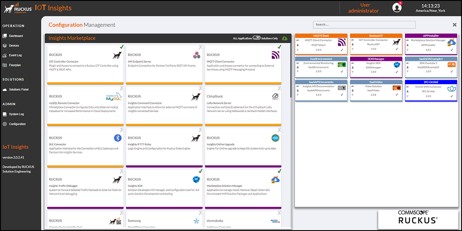Click the Insights SDK blue box icon in marketplace

196,179
